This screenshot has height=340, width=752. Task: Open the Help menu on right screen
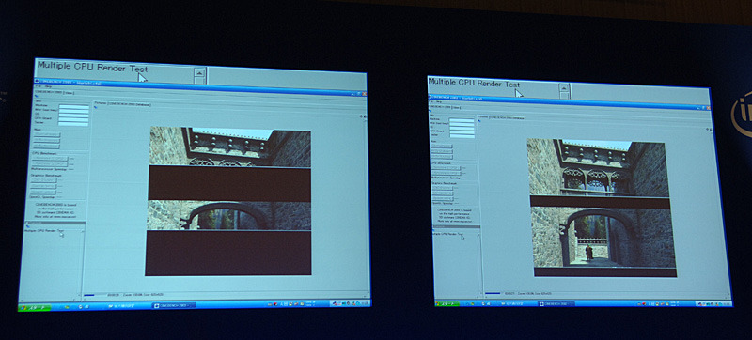pyautogui.click(x=438, y=102)
